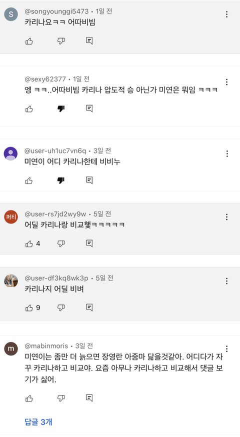Dislike the comment by @songyounggi5473
Screen dimensions: 240x437
pos(61,41)
